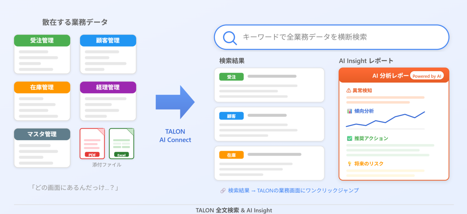Open the 経理管理 purple card
Image resolution: width=467 pixels, height=214 pixels.
(108, 101)
